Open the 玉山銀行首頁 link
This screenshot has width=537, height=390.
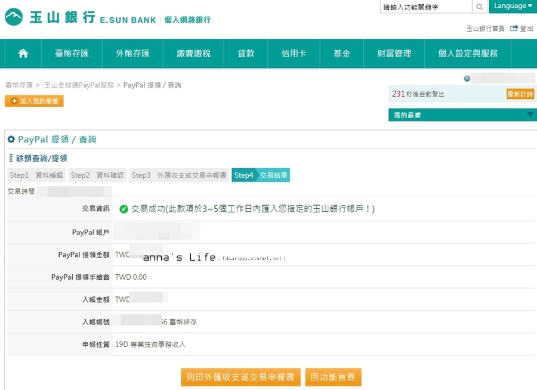click(485, 29)
